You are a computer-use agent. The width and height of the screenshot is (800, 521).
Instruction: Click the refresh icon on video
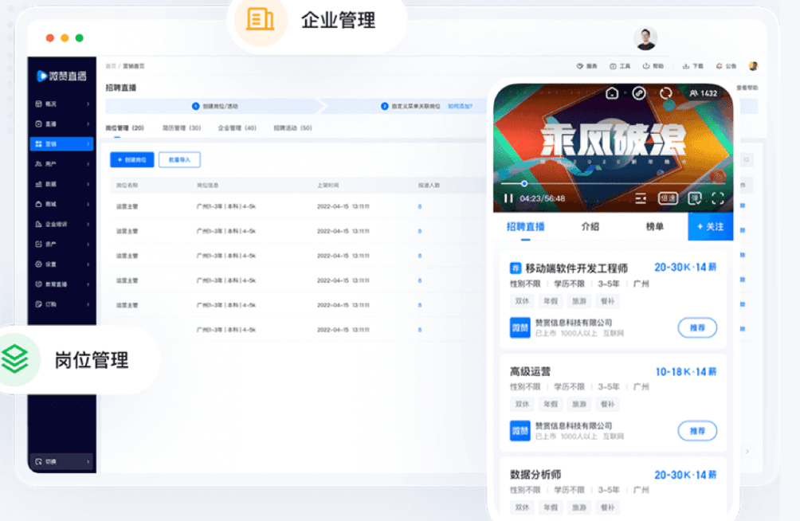point(666,93)
